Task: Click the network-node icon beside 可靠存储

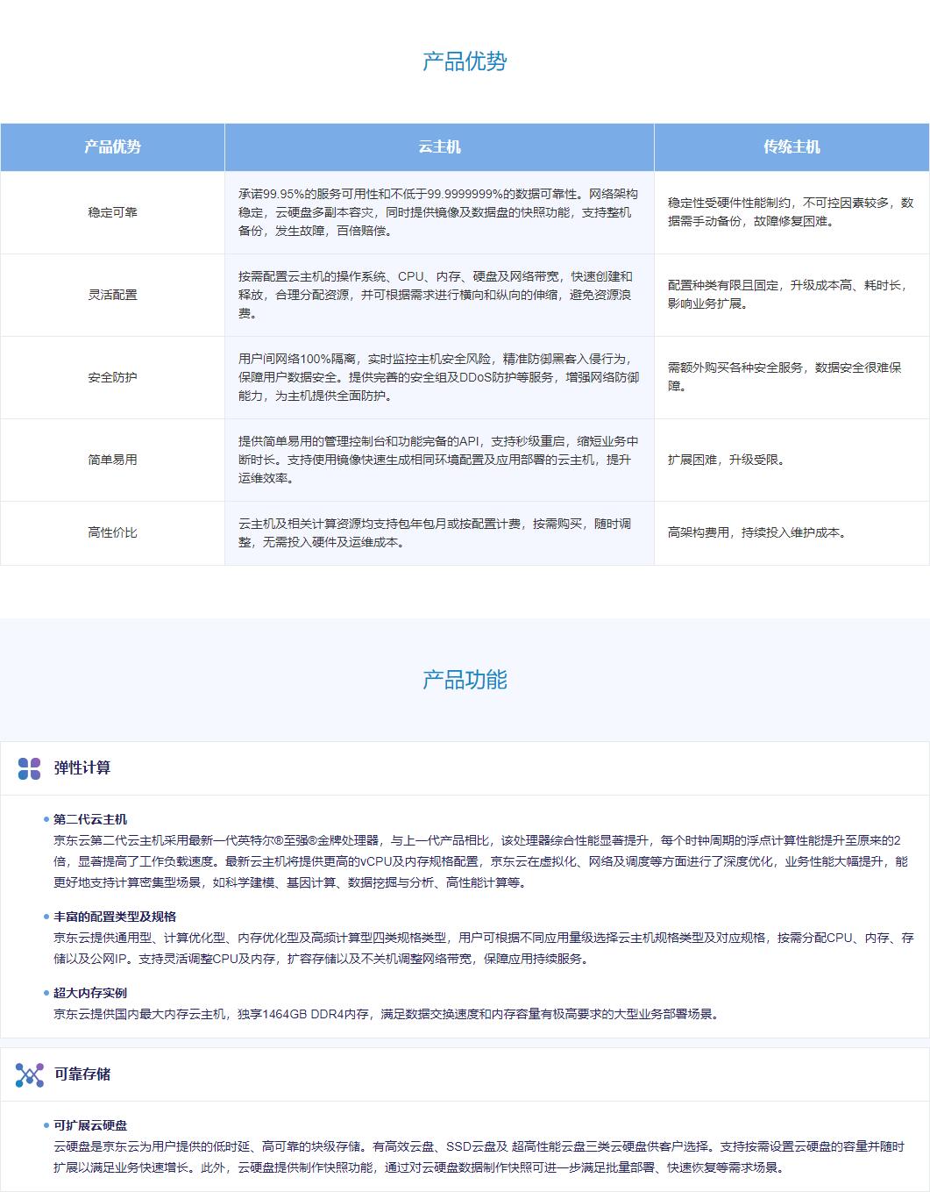Action: [29, 1074]
